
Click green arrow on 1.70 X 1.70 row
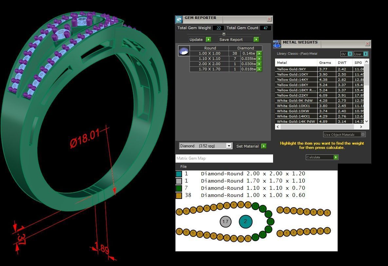pos(259,69)
